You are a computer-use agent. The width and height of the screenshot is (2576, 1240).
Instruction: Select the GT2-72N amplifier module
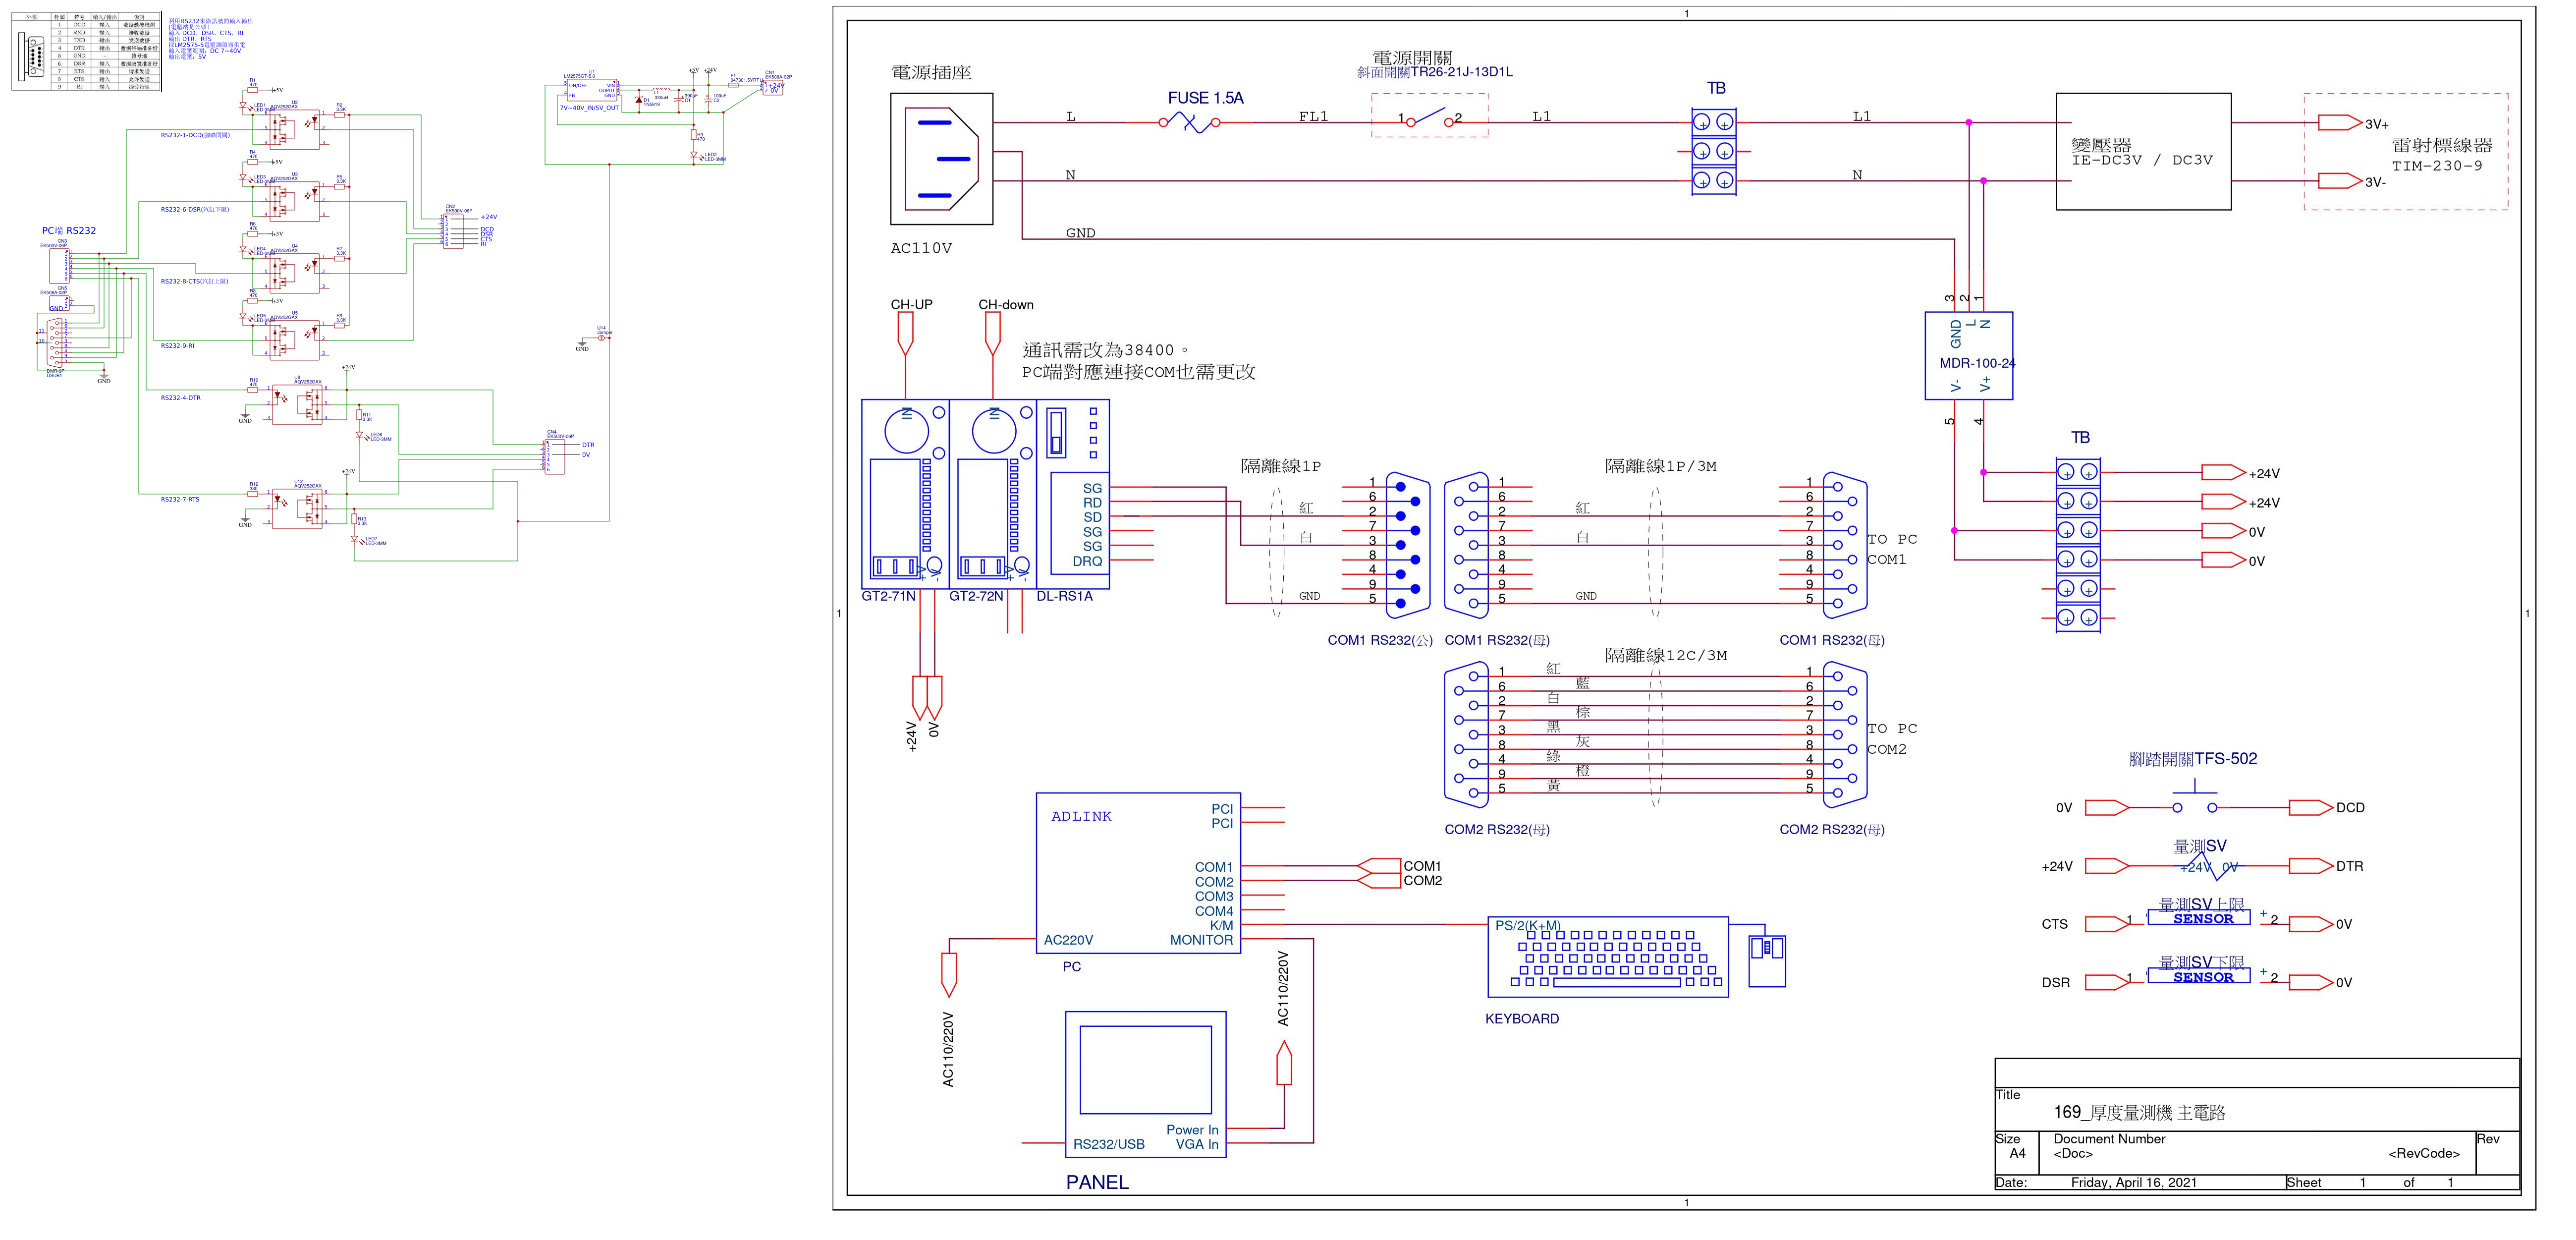[992, 494]
